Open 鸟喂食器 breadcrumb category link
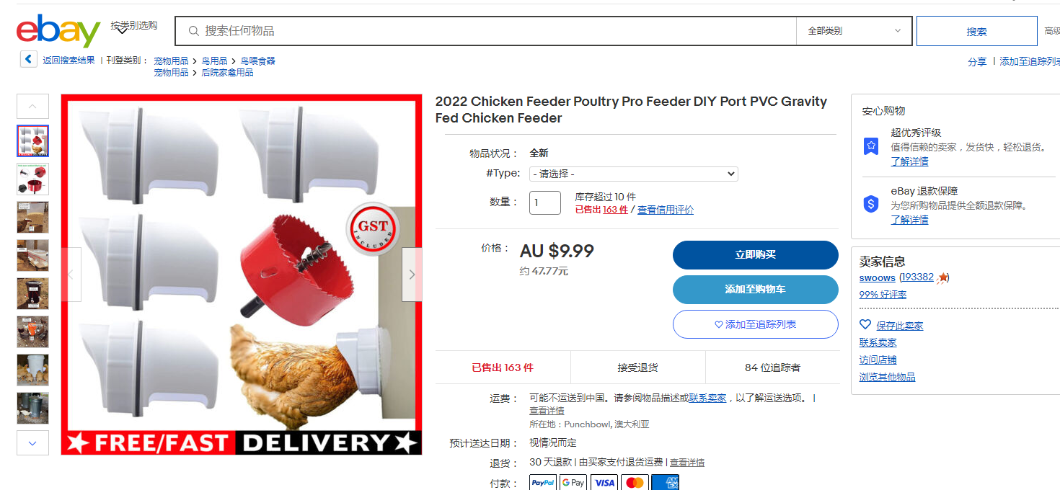Screen dimensions: 1060x490 257,61
